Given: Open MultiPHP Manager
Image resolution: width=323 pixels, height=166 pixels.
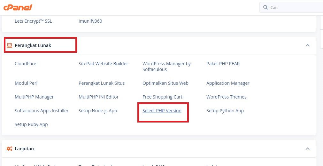Looking at the screenshot, I should 34,97.
